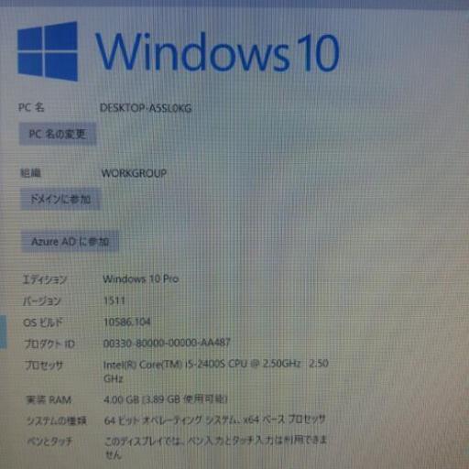Image resolution: width=469 pixels, height=469 pixels.
Task: Click the Azure AD に参加 button
Action: (70, 242)
